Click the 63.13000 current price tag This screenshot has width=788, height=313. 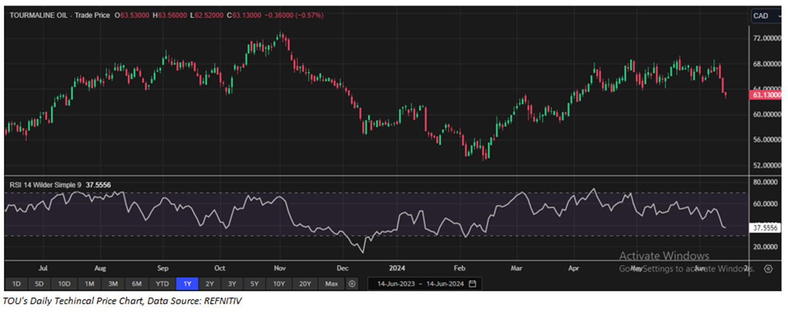(x=766, y=95)
